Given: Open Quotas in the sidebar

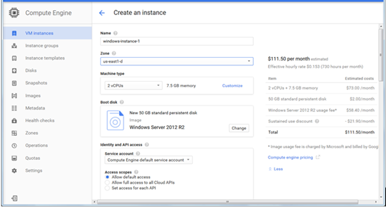Looking at the screenshot, I should pyautogui.click(x=32, y=158).
